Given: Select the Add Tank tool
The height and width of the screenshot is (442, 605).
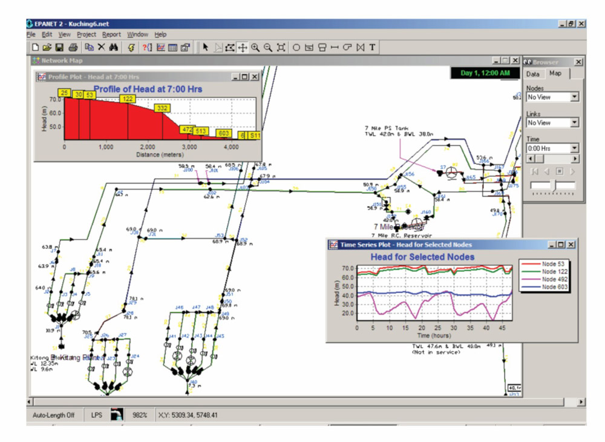Looking at the screenshot, I should 322,47.
